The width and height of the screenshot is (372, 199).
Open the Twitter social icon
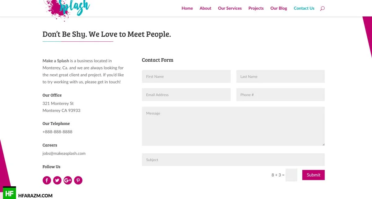57,180
